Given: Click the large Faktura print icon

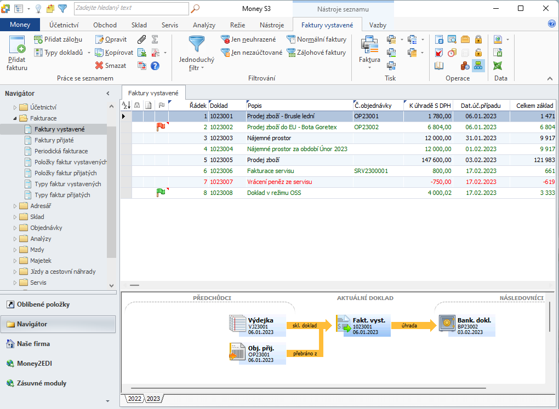Looking at the screenshot, I should click(369, 45).
